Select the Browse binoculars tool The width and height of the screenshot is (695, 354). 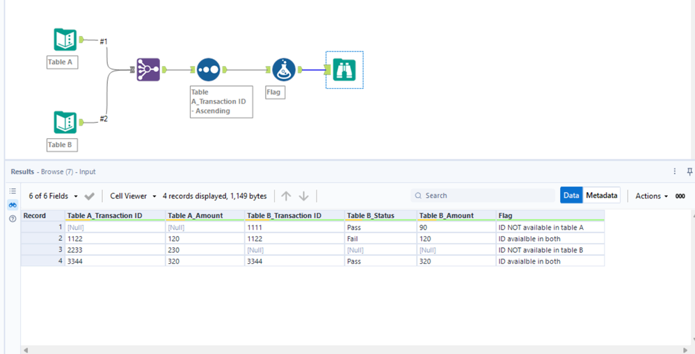click(x=344, y=69)
